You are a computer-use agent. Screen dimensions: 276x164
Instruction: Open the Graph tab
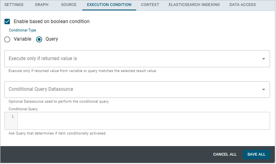[42, 5]
